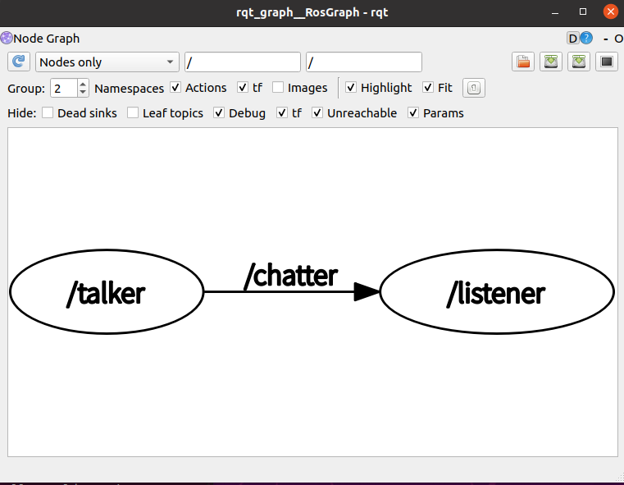The height and width of the screenshot is (485, 624).
Task: Uncheck the Hide Debug option
Action: pos(219,113)
